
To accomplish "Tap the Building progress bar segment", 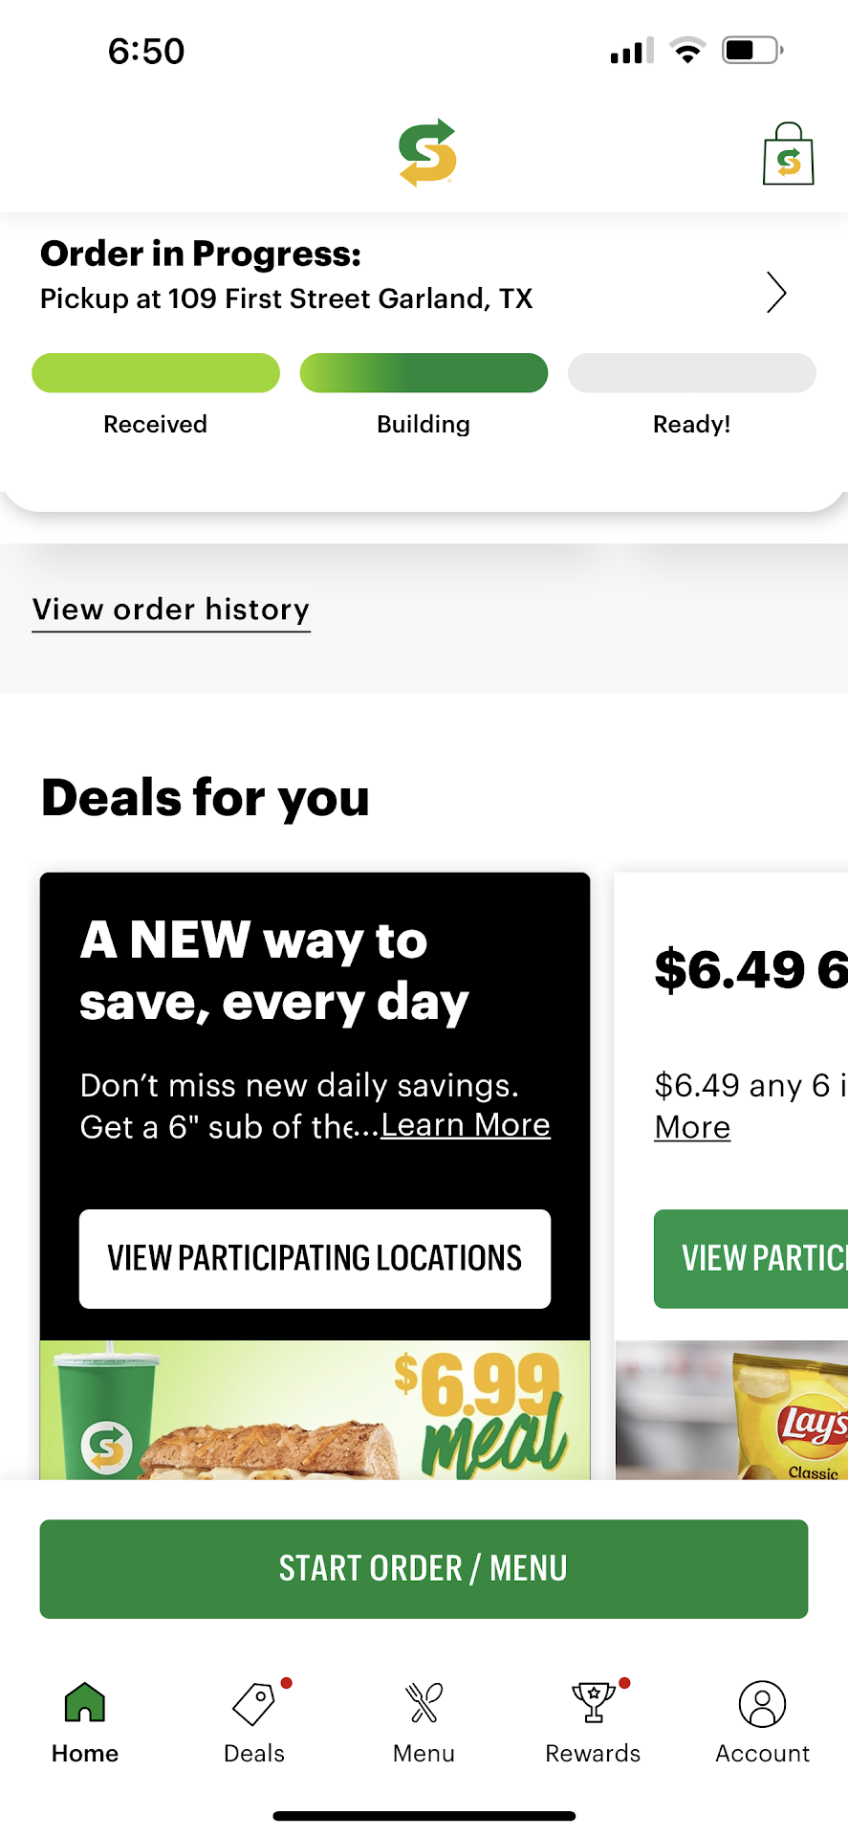I will tap(424, 373).
